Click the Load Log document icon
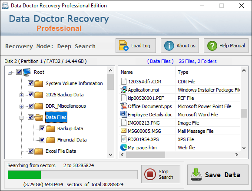The width and height of the screenshot is (252, 191). point(123,46)
